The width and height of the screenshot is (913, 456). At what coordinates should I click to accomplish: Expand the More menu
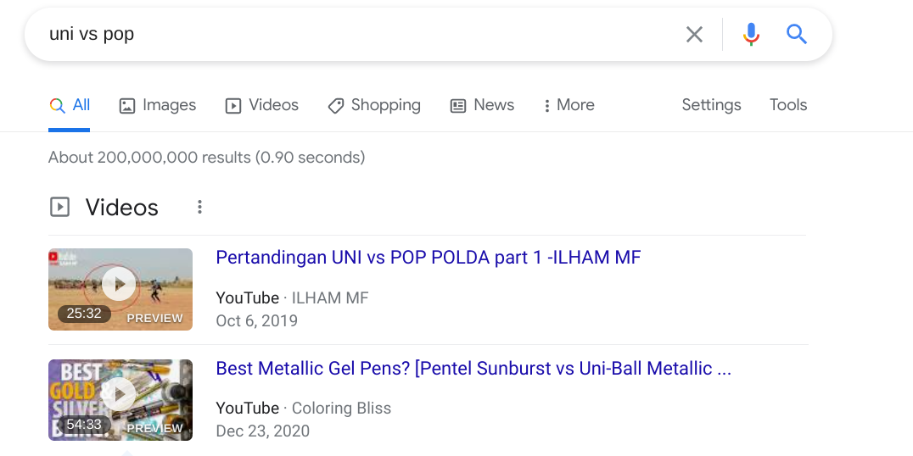[x=569, y=105]
